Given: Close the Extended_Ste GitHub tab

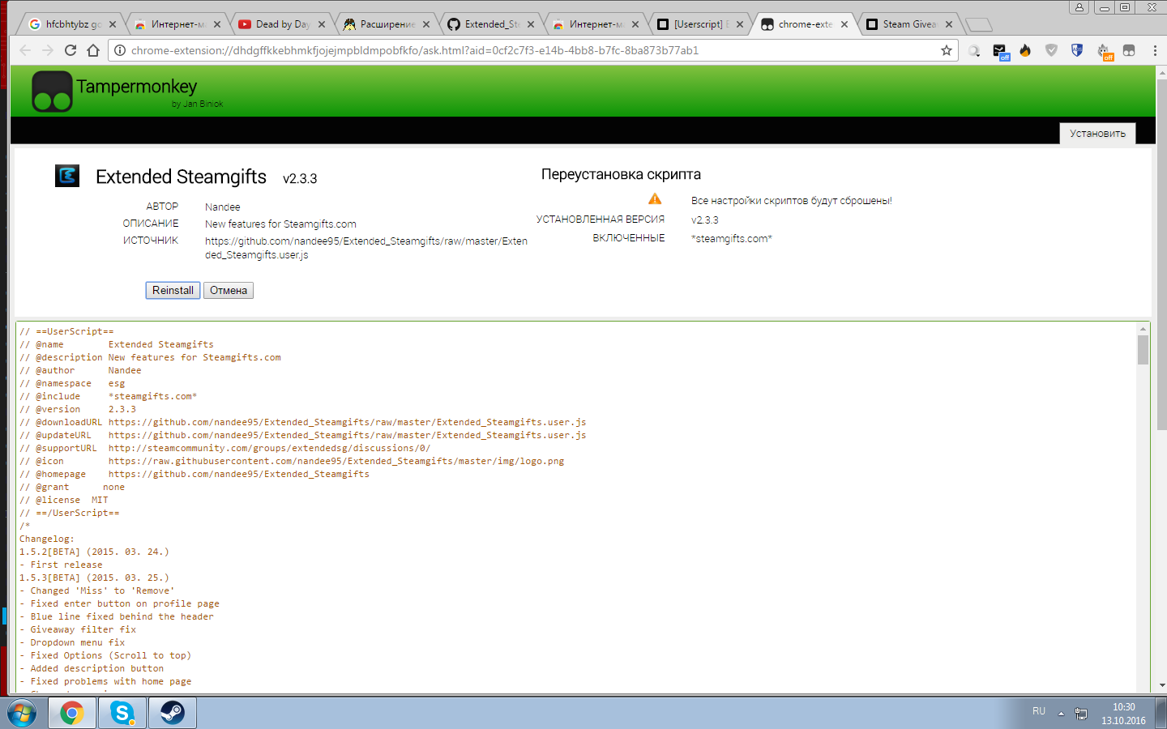Looking at the screenshot, I should [531, 24].
